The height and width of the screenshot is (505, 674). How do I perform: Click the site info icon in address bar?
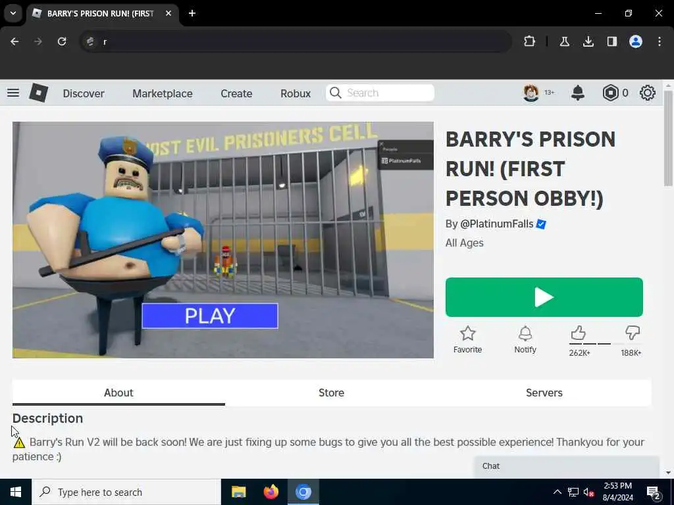click(90, 41)
